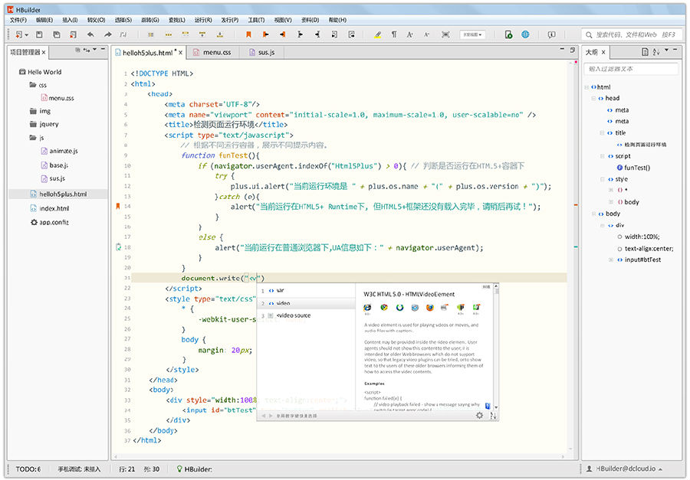690x480 pixels.
Task: Click the Firefox compatibility icon in popup
Action: click(429, 308)
